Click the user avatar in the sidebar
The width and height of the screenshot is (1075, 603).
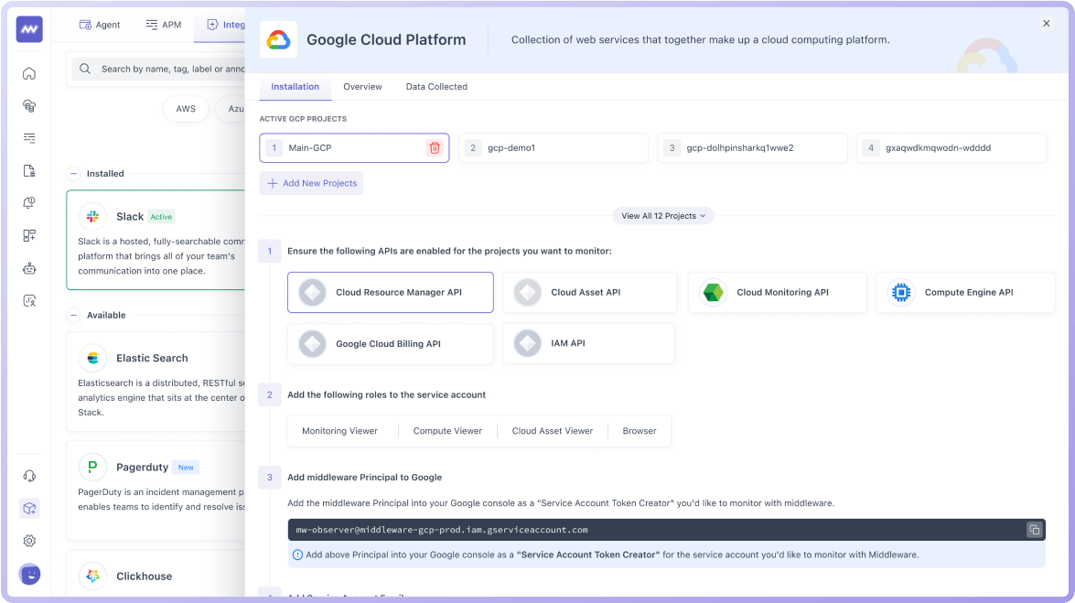pyautogui.click(x=29, y=575)
